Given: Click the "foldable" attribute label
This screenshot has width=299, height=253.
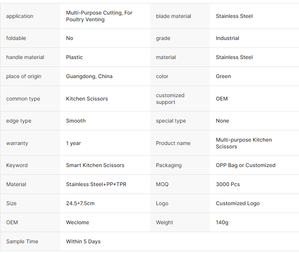Looking at the screenshot, I should pyautogui.click(x=16, y=38).
